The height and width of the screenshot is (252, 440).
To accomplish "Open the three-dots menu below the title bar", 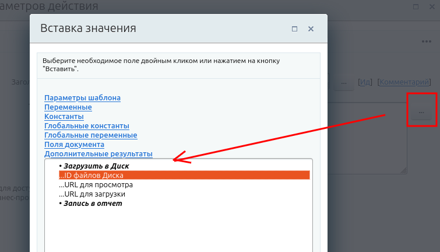I will pyautogui.click(x=426, y=41).
